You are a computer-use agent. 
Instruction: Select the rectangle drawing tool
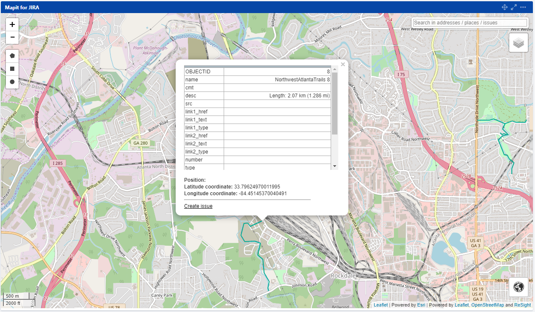[x=12, y=69]
